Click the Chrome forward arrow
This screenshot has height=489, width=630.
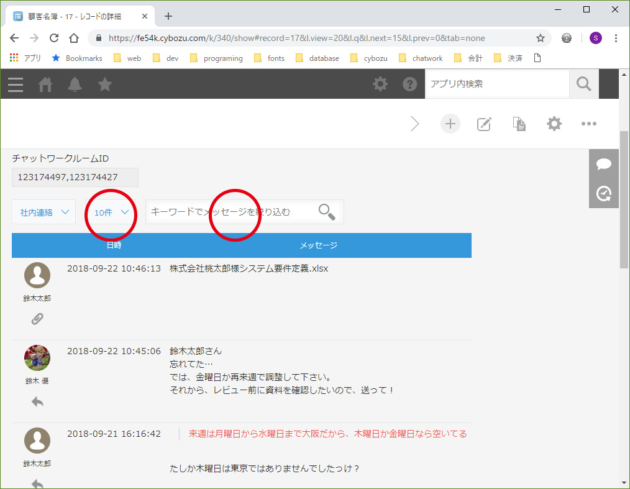[34, 38]
